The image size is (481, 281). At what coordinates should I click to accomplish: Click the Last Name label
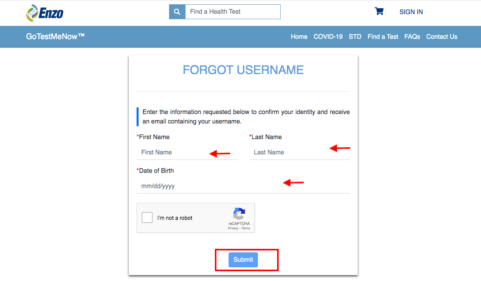click(265, 137)
